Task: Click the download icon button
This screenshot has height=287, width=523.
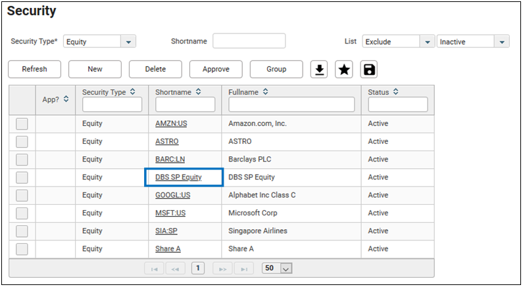Action: [319, 70]
